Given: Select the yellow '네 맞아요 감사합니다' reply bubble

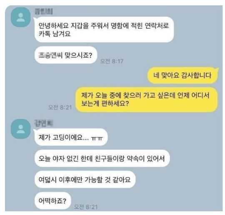Looking at the screenshot, I should (182, 75).
